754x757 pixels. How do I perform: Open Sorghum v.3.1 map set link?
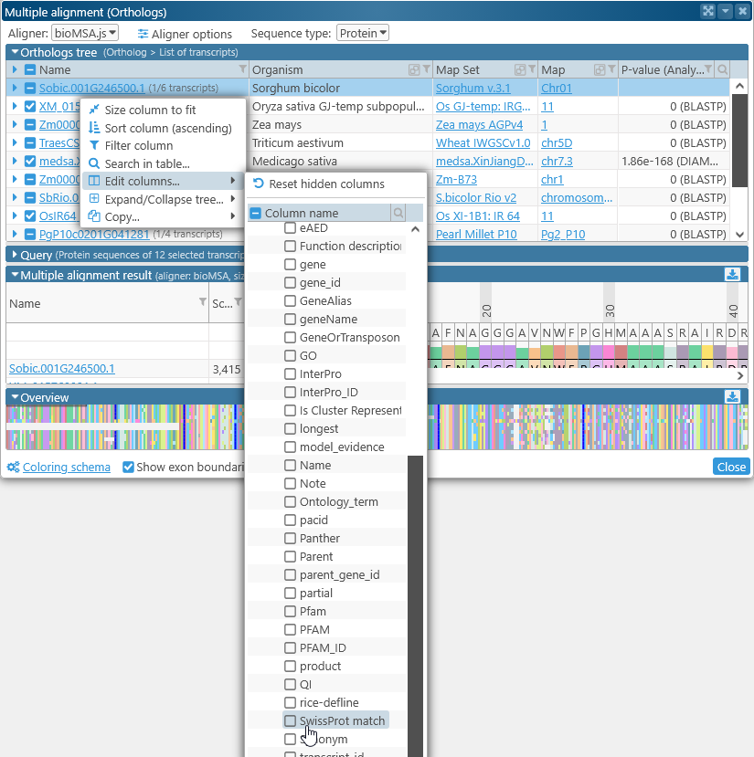[472, 89]
